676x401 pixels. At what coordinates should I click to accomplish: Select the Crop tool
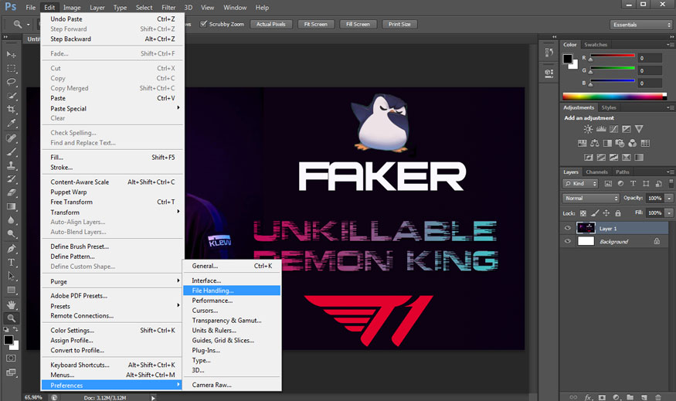pyautogui.click(x=12, y=109)
